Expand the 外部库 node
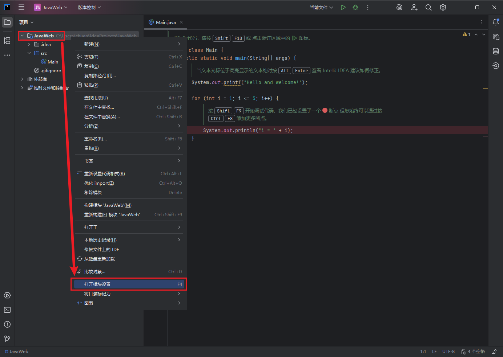The height and width of the screenshot is (357, 503). 22,79
